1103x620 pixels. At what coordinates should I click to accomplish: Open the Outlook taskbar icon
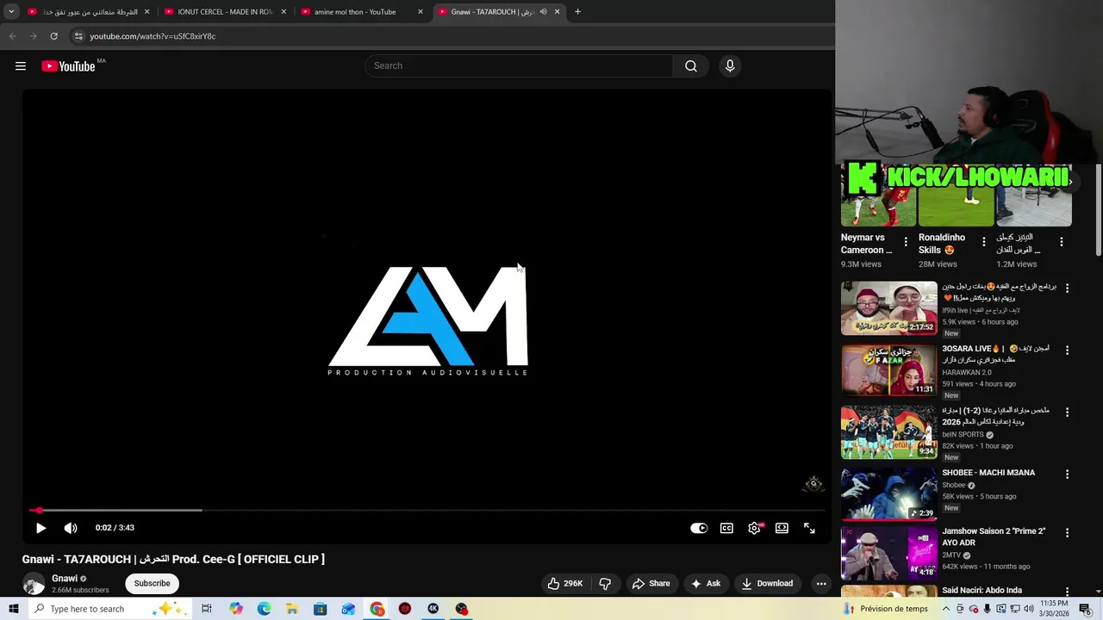click(348, 609)
